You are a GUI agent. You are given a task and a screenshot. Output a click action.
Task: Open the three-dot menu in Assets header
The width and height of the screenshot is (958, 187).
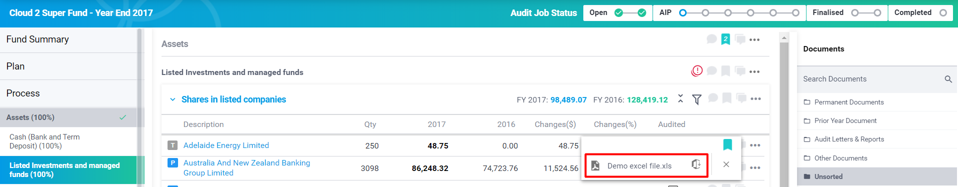click(x=754, y=39)
